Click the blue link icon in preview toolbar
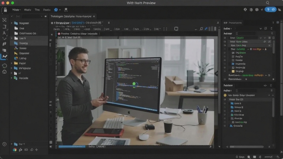The image size is (283, 159). coord(206,29)
